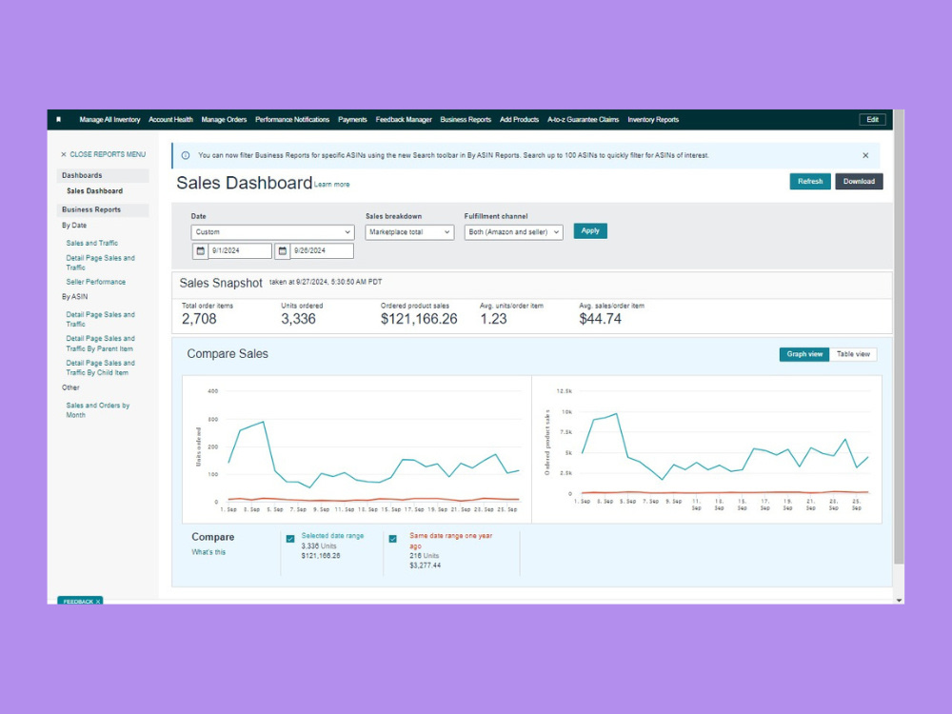Image resolution: width=952 pixels, height=714 pixels.
Task: Select Add Products in the top bar
Action: 519,120
